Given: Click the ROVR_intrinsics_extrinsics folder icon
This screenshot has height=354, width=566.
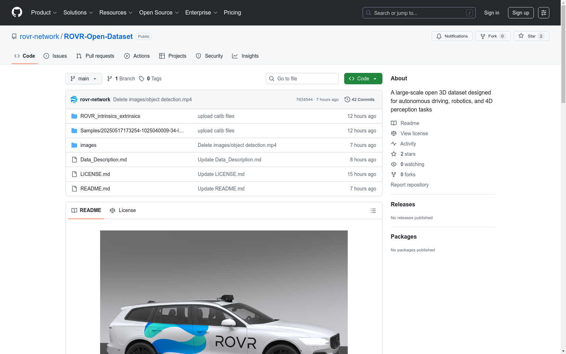Looking at the screenshot, I should click(74, 116).
